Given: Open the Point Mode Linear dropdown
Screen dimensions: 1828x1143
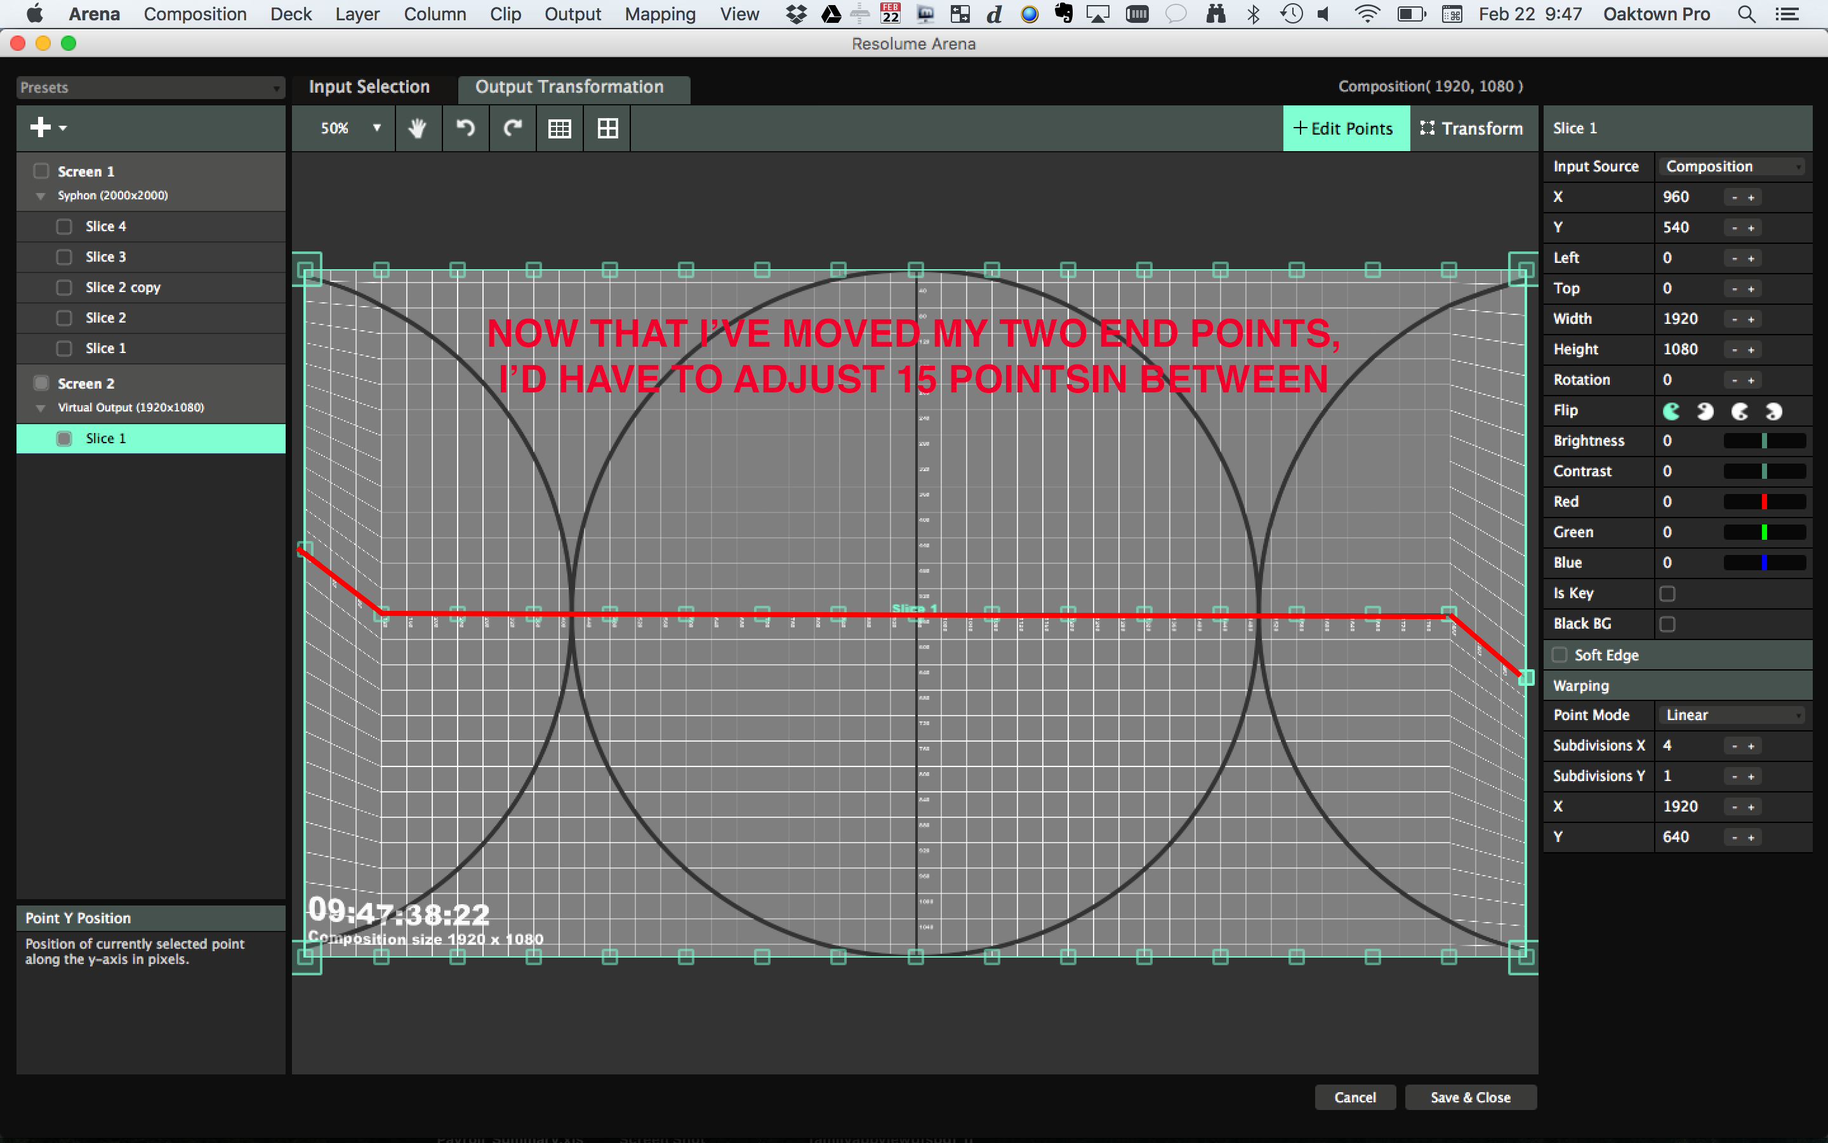Looking at the screenshot, I should click(1733, 715).
